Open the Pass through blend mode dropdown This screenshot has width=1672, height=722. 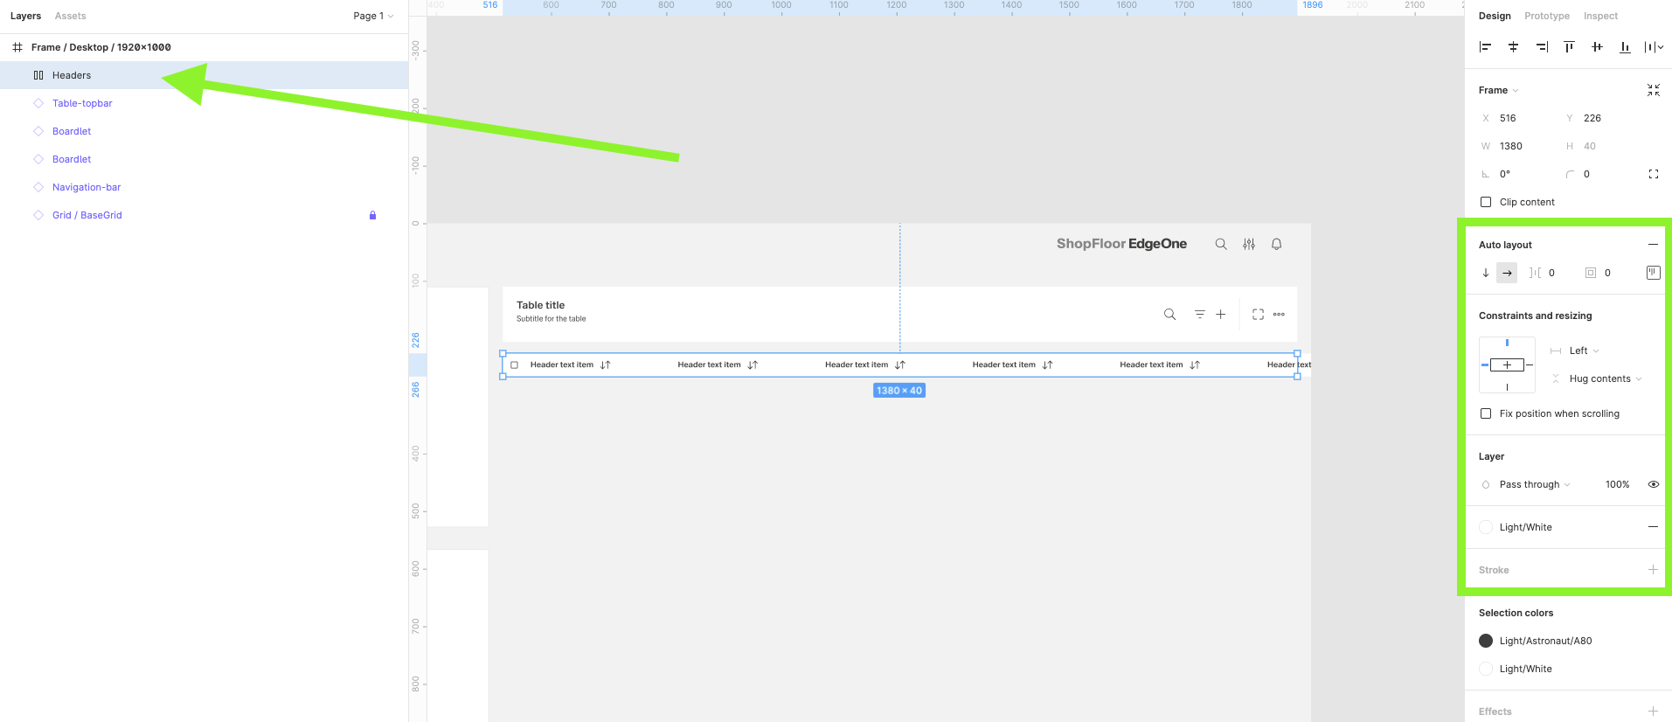[x=1534, y=484]
